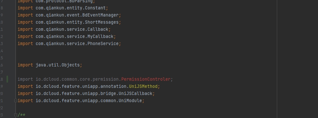Click the red PermissionControler class name
The height and width of the screenshot is (118, 318).
146,79
